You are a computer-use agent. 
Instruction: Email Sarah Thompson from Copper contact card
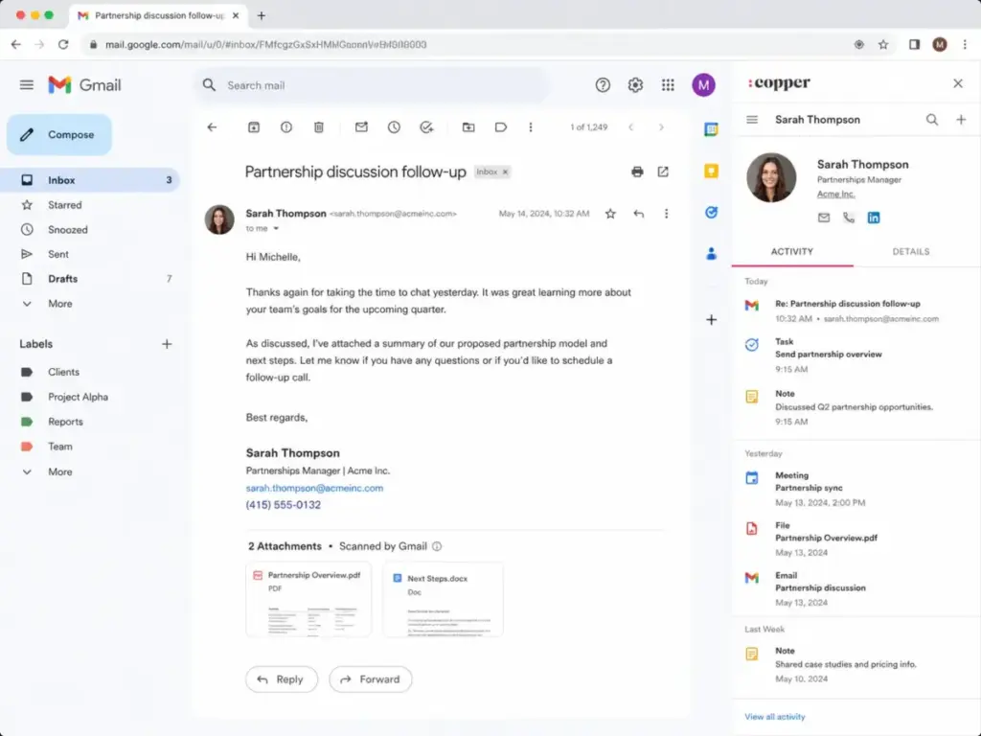click(824, 218)
